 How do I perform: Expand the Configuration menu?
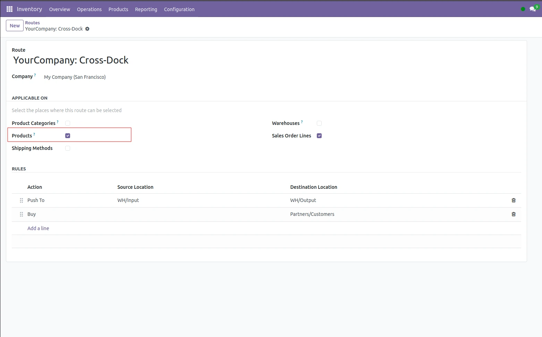(x=179, y=9)
